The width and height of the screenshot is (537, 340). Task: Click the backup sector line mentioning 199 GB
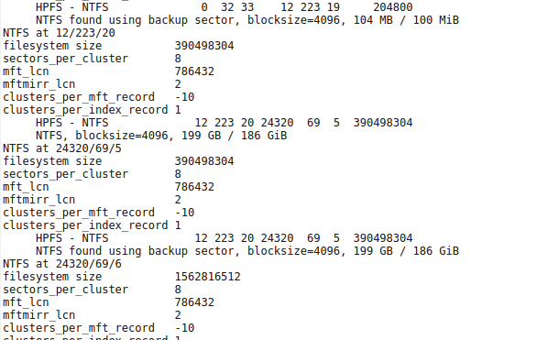[x=247, y=251]
